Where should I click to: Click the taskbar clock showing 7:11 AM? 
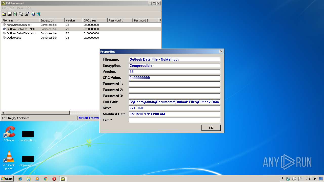pyautogui.click(x=311, y=179)
